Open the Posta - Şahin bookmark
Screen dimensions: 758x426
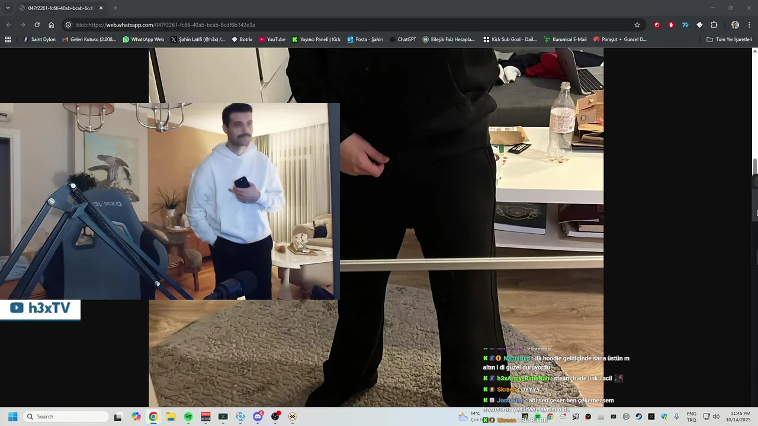click(x=365, y=40)
